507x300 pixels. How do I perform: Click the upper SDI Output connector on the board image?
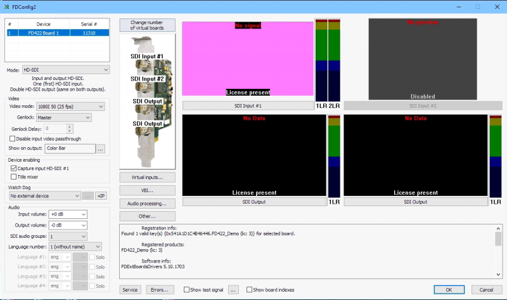click(x=143, y=110)
